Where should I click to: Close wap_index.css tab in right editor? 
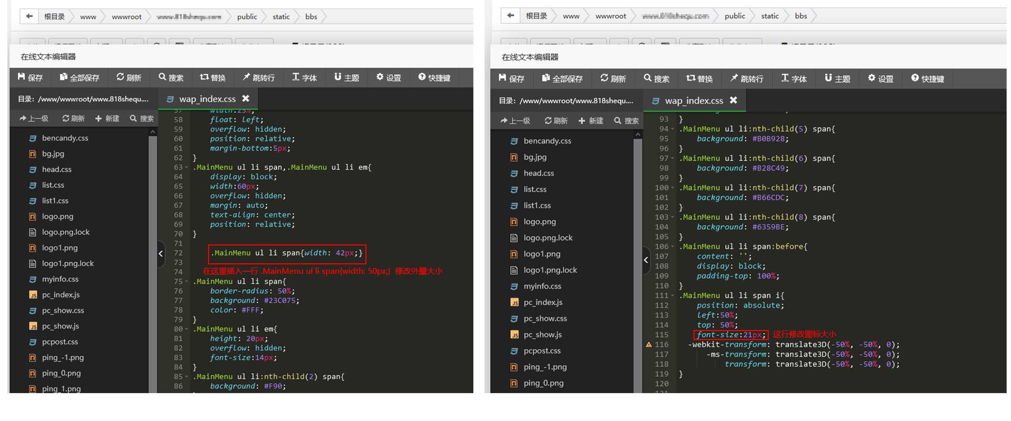click(734, 100)
